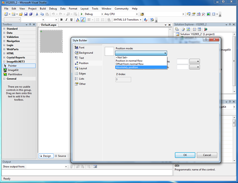
Task: Choose Position in normal flow option
Action: (141, 61)
